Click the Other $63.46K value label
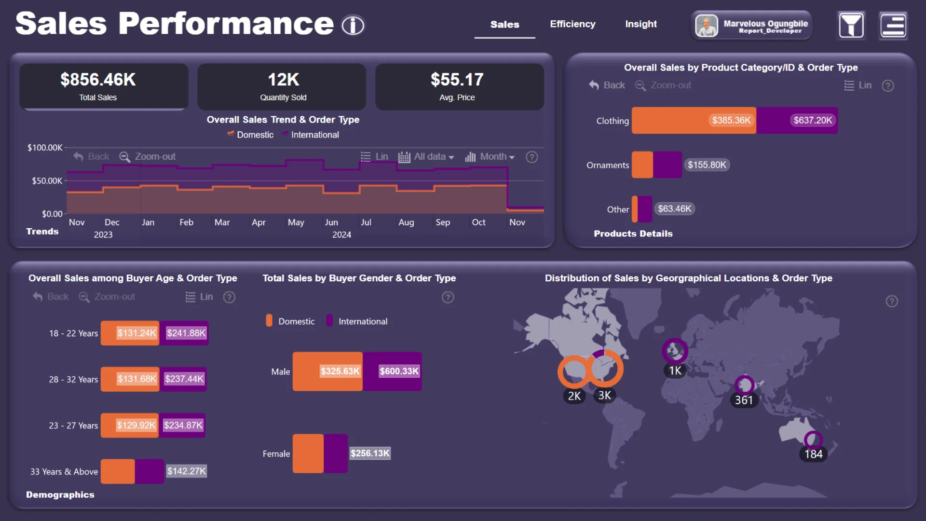The image size is (926, 521). 674,209
